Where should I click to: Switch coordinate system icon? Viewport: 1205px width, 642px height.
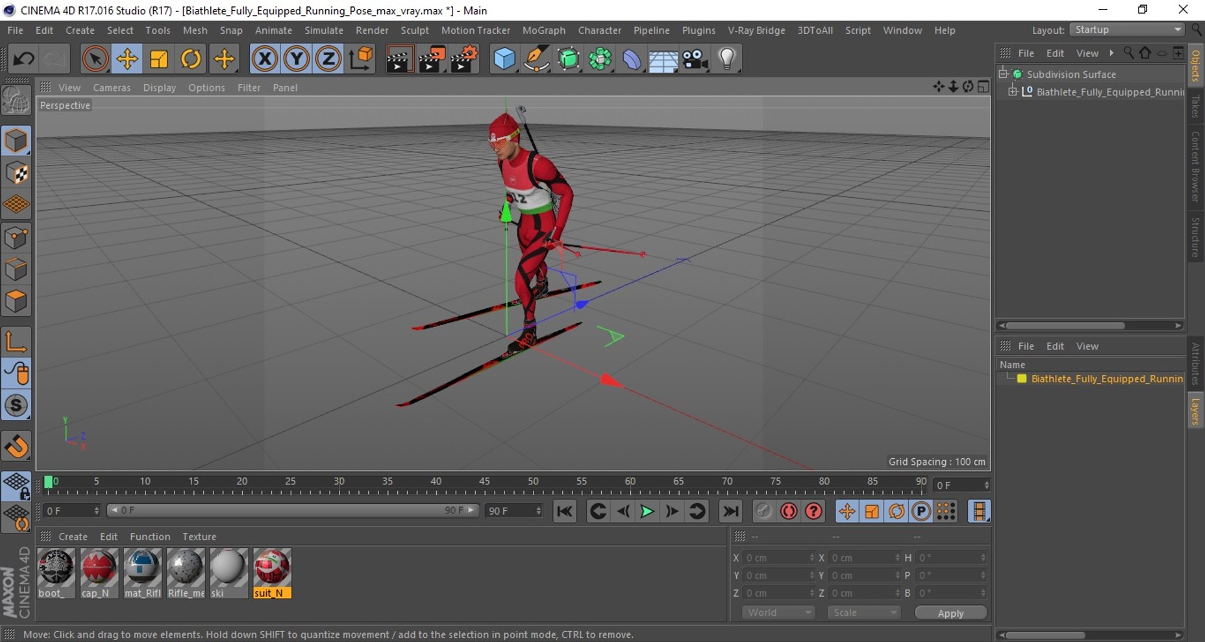coord(361,59)
